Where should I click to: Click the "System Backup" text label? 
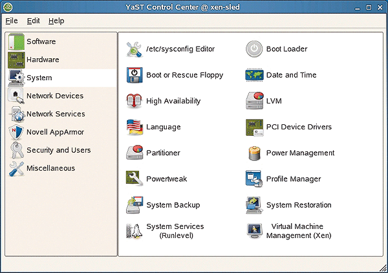coord(173,205)
